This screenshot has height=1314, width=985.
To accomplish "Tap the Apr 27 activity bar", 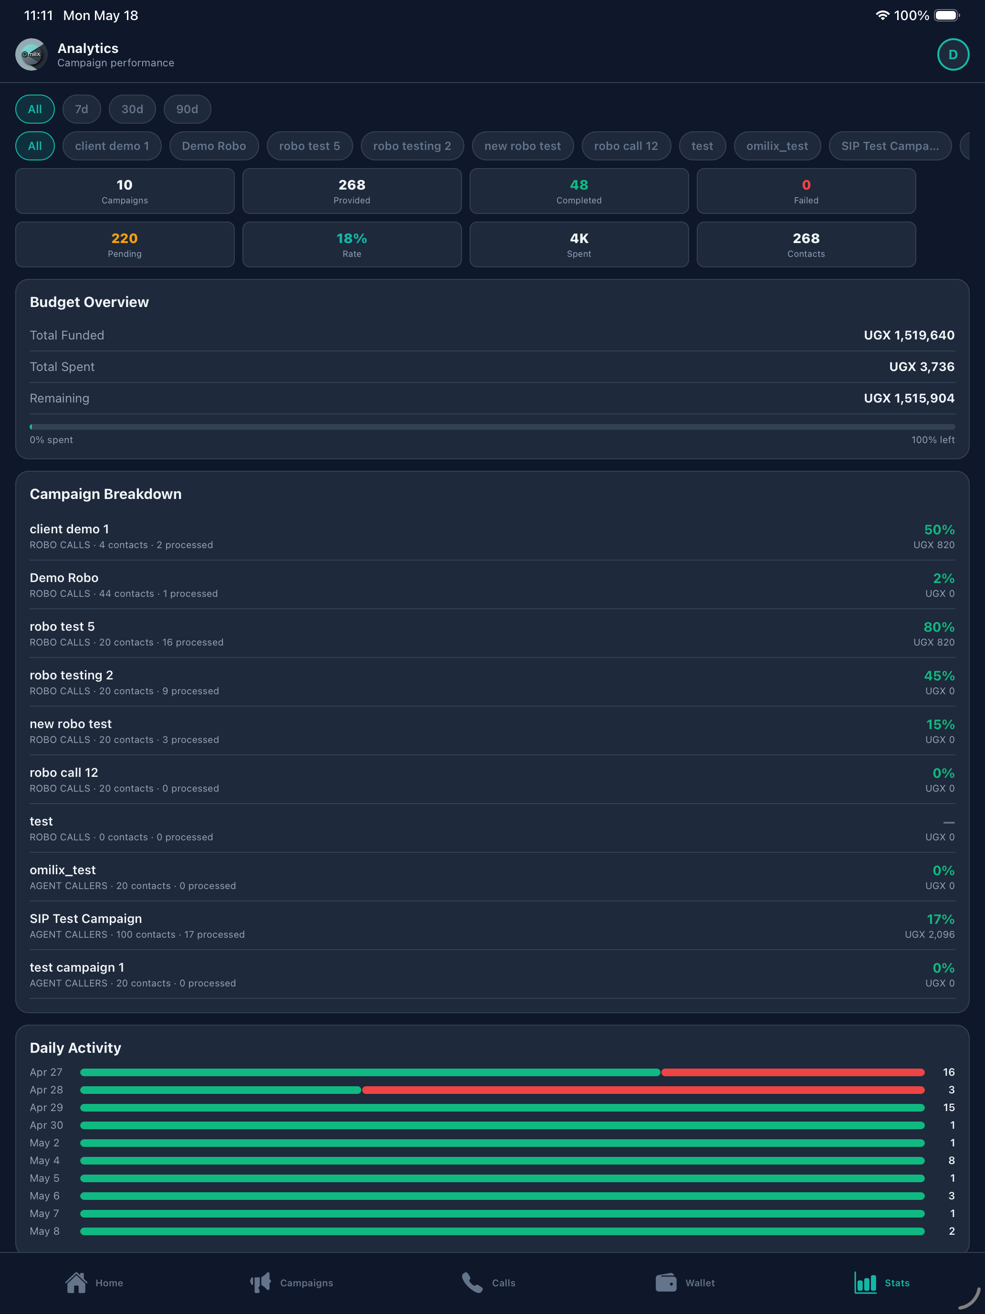I will [503, 1072].
